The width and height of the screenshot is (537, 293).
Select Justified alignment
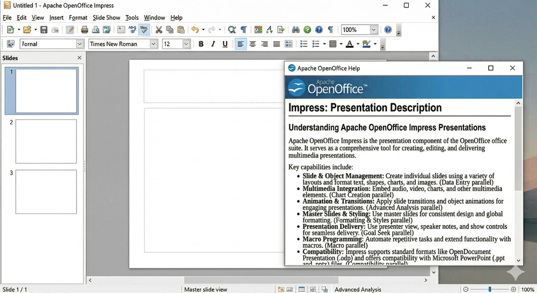(x=277, y=44)
